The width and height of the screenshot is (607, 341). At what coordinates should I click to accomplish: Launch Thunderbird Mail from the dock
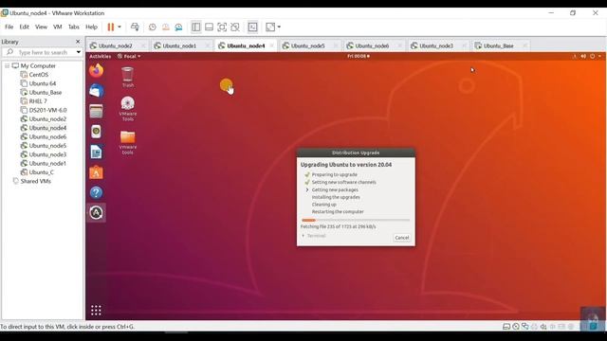[96, 91]
